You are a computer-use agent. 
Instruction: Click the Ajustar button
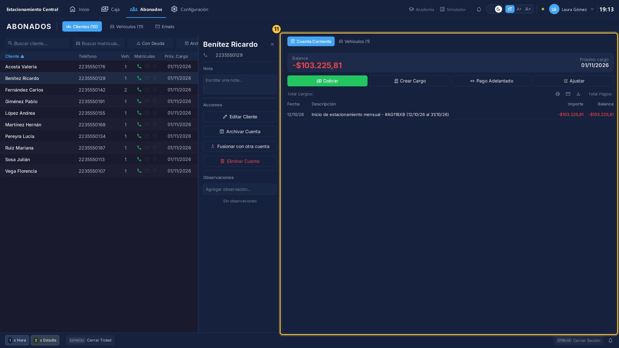tap(574, 81)
